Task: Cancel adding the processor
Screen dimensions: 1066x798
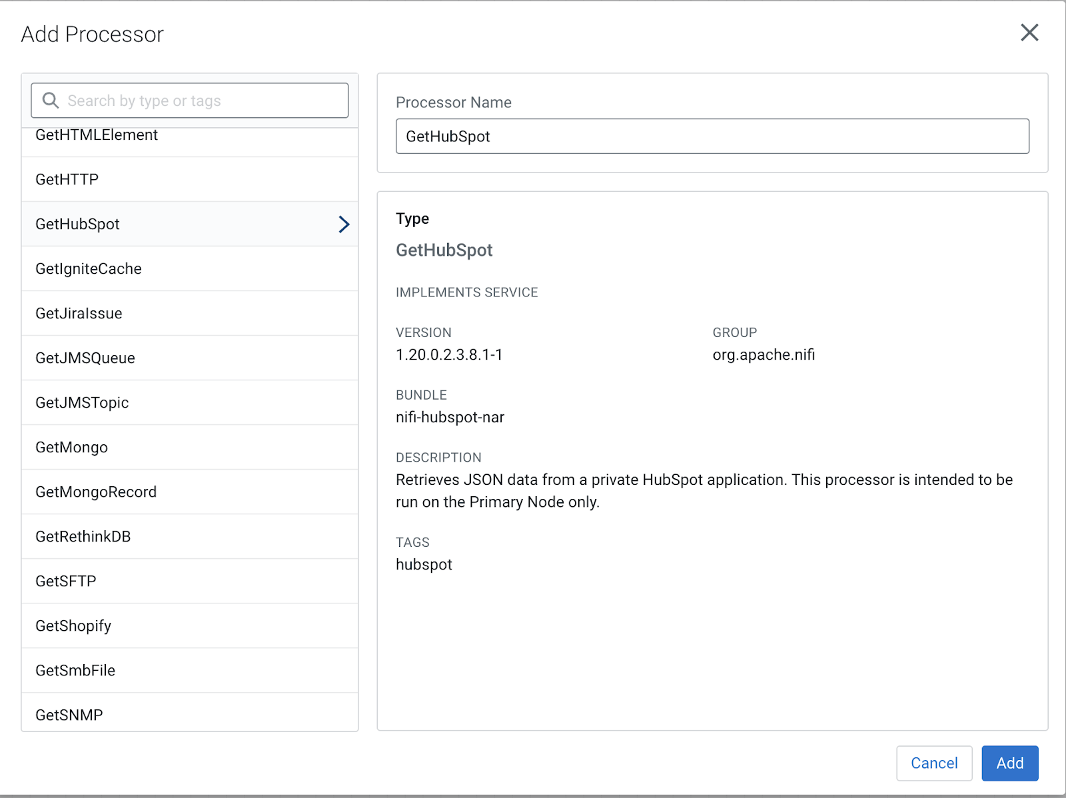Action: pyautogui.click(x=934, y=763)
